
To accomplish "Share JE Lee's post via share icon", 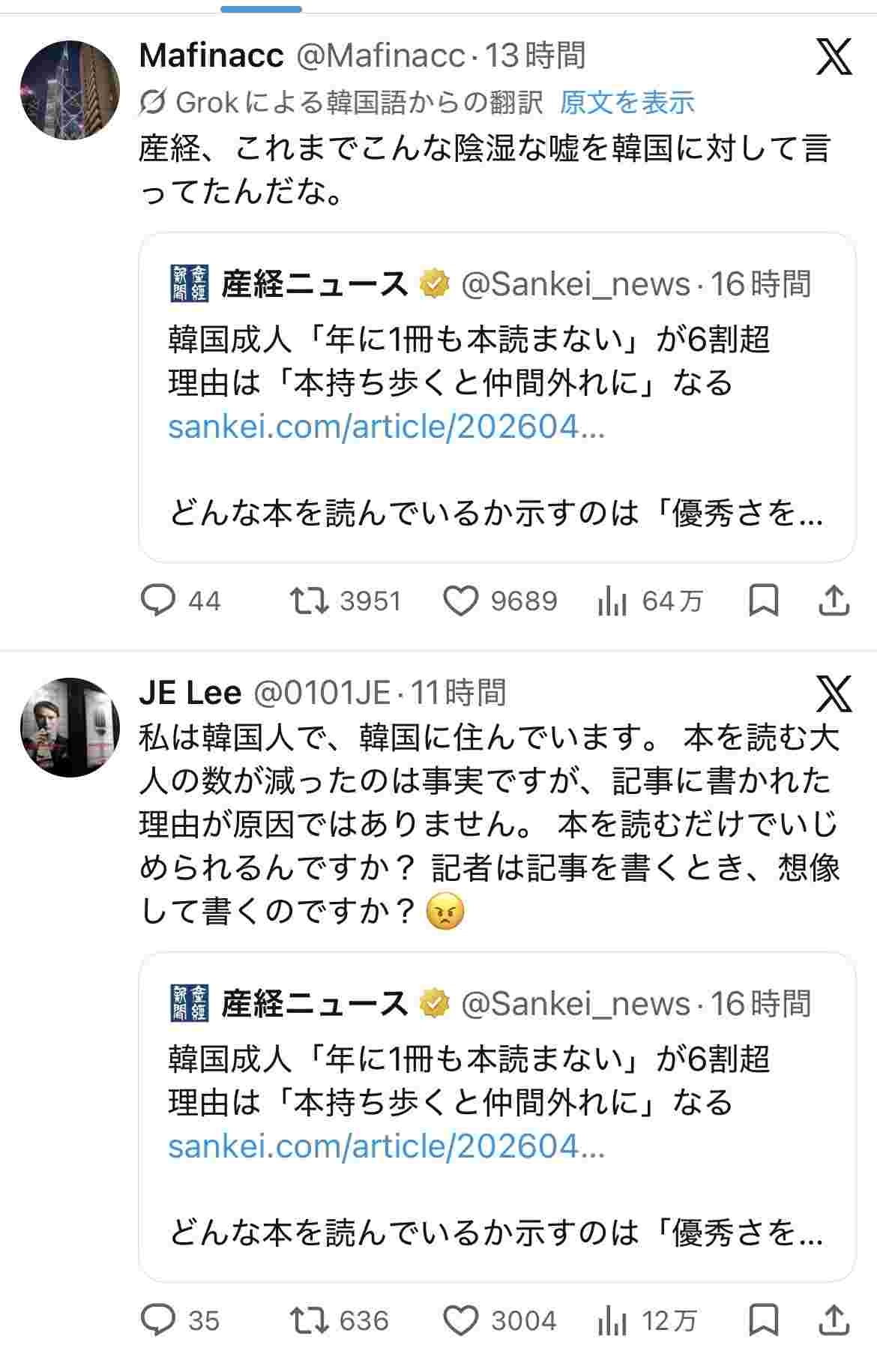I will coord(834,1320).
